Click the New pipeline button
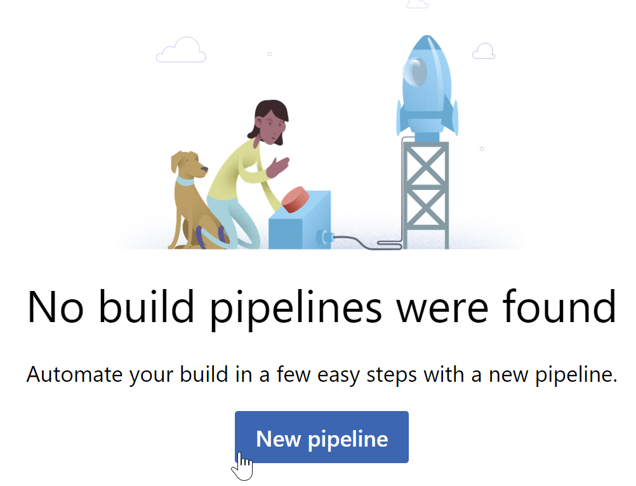This screenshot has height=486, width=636. (321, 437)
